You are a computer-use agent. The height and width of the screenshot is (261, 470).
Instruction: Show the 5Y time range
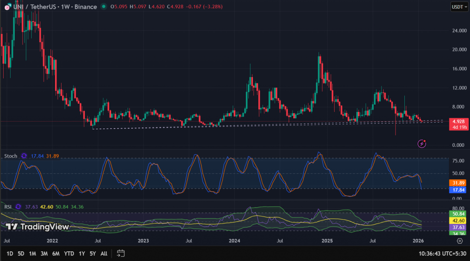(93, 253)
